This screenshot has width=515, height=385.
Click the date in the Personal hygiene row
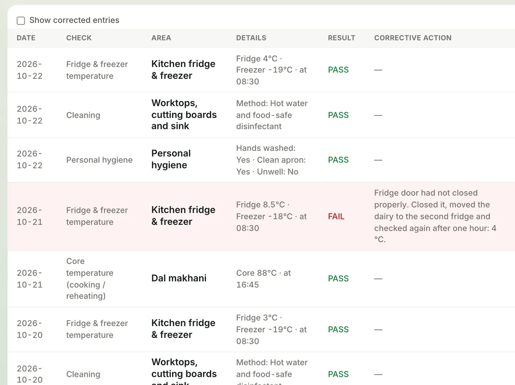point(30,160)
